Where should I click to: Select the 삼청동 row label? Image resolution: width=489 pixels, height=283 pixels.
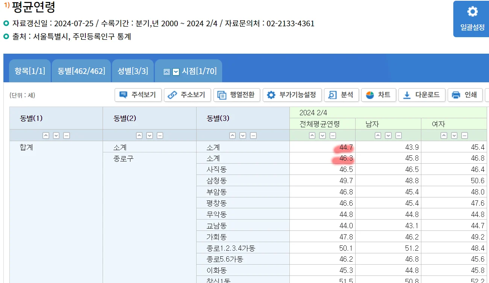216,181
